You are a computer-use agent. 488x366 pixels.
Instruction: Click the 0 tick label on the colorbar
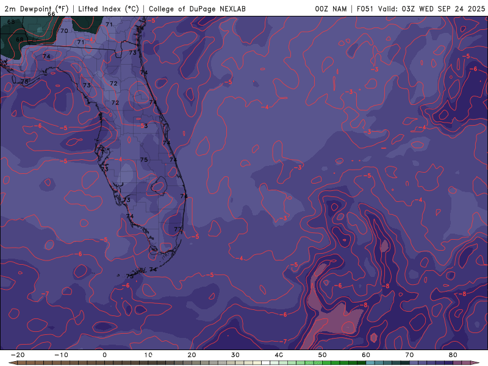104,355
